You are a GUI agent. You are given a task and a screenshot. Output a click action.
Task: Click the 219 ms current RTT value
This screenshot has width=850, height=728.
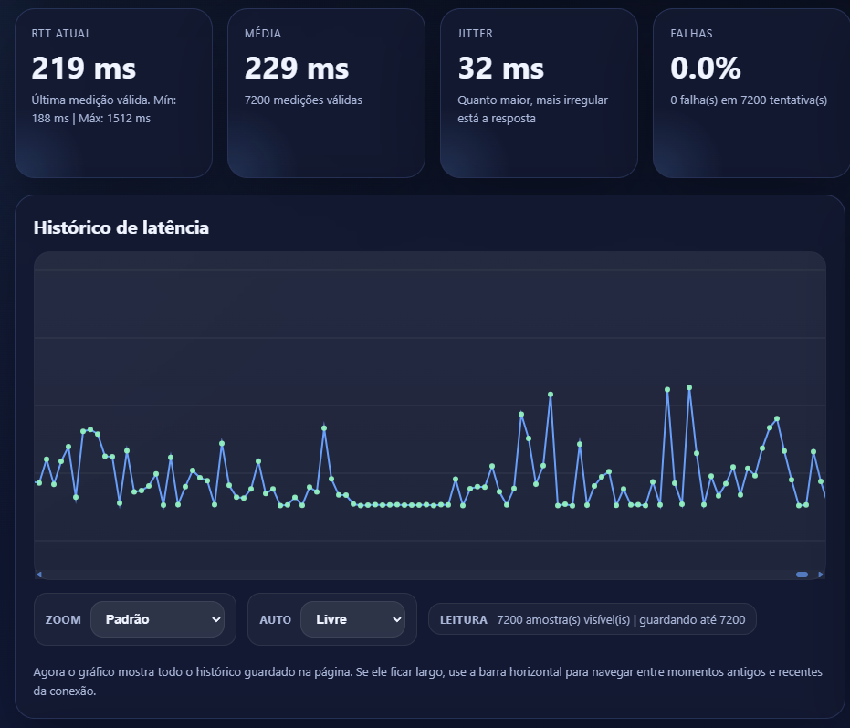[x=84, y=69]
